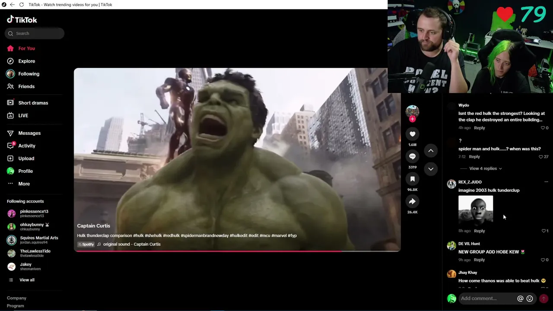
Task: Open Explore via the compass icon
Action: [x=10, y=61]
